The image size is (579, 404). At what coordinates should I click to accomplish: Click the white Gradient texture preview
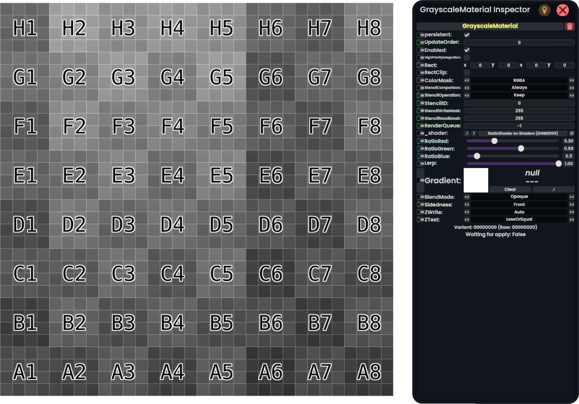(x=476, y=180)
